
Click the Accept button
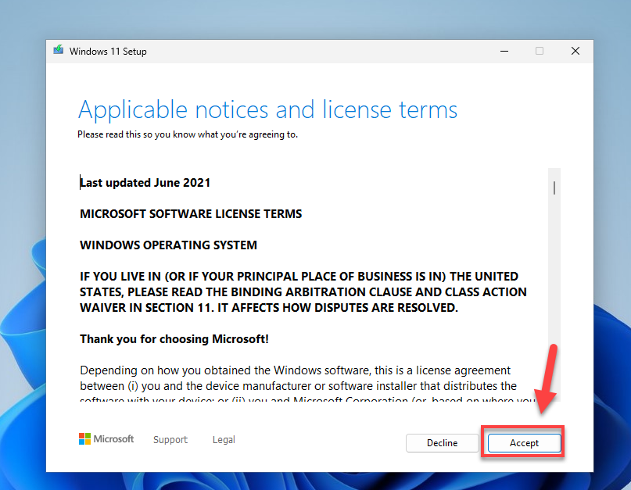click(524, 443)
